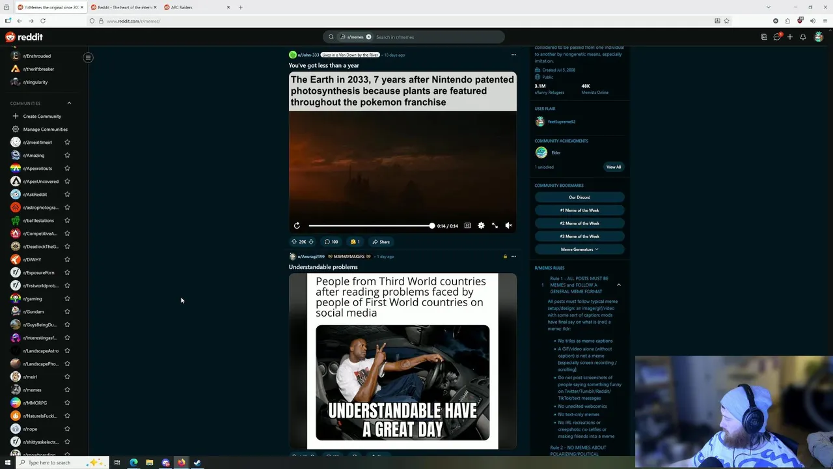The image size is (833, 469).
Task: Open video settings gear icon
Action: pos(481,225)
